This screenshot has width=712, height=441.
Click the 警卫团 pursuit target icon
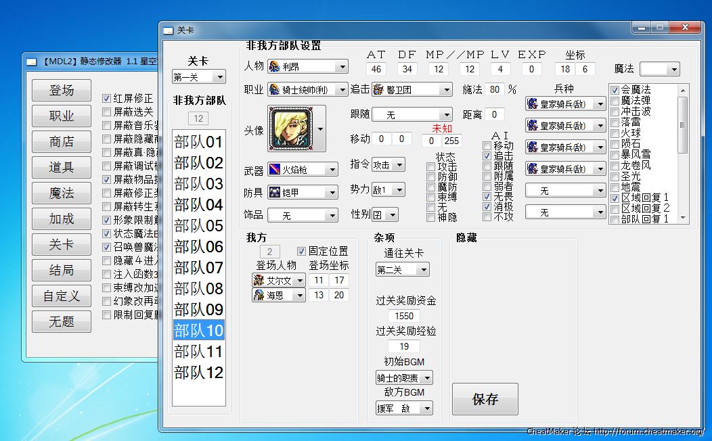(x=378, y=89)
